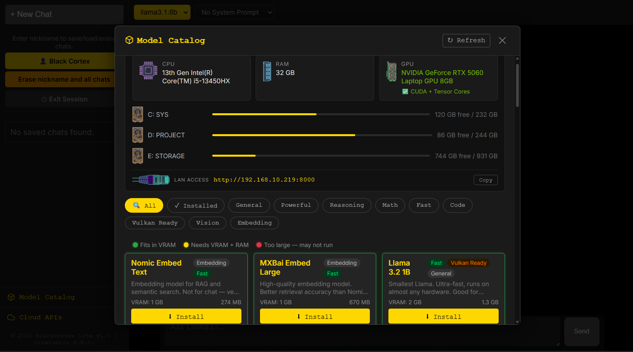Click the Model Catalog cube icon in header
This screenshot has height=352, width=633.
129,40
